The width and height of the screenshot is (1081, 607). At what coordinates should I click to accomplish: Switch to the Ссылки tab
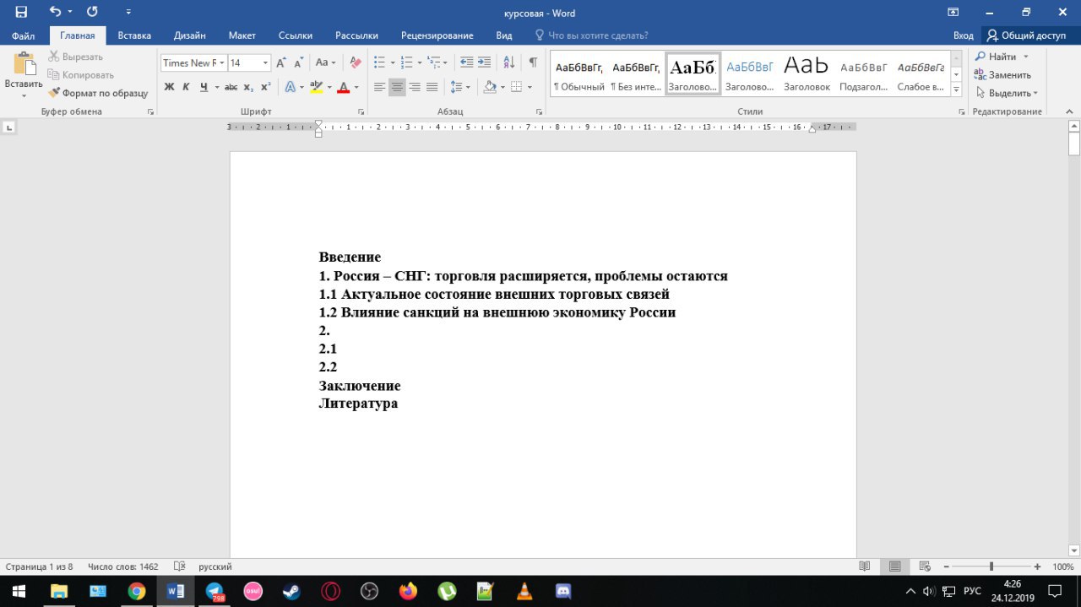click(x=296, y=35)
